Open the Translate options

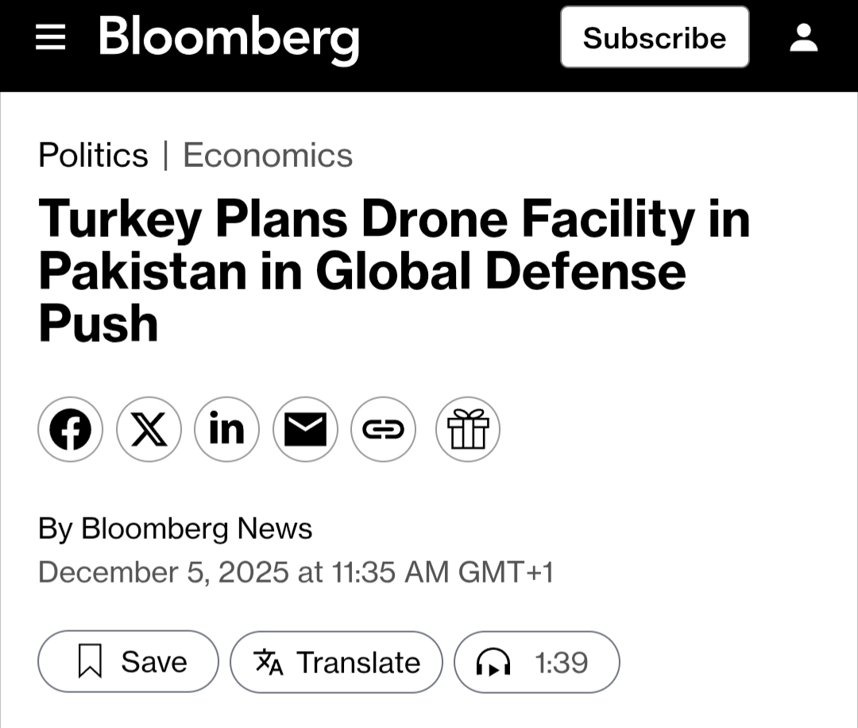(x=336, y=662)
